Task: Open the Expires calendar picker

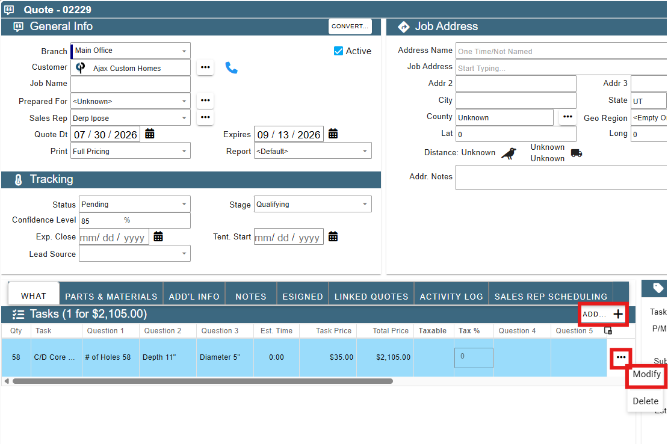Action: [x=333, y=134]
